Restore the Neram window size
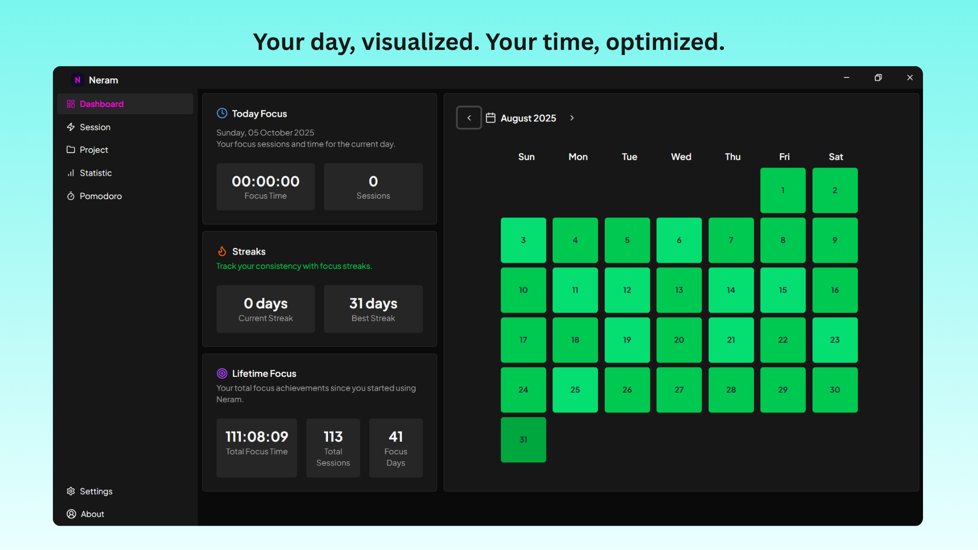This screenshot has height=550, width=978. tap(878, 77)
